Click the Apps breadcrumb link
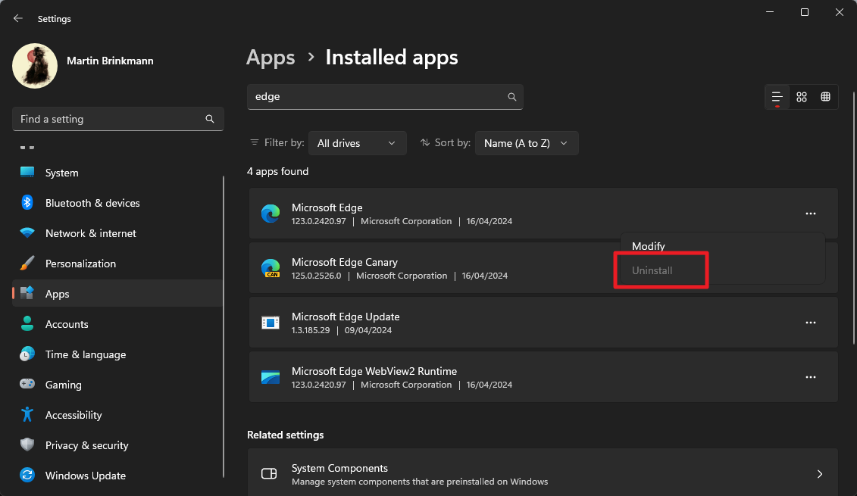 271,58
